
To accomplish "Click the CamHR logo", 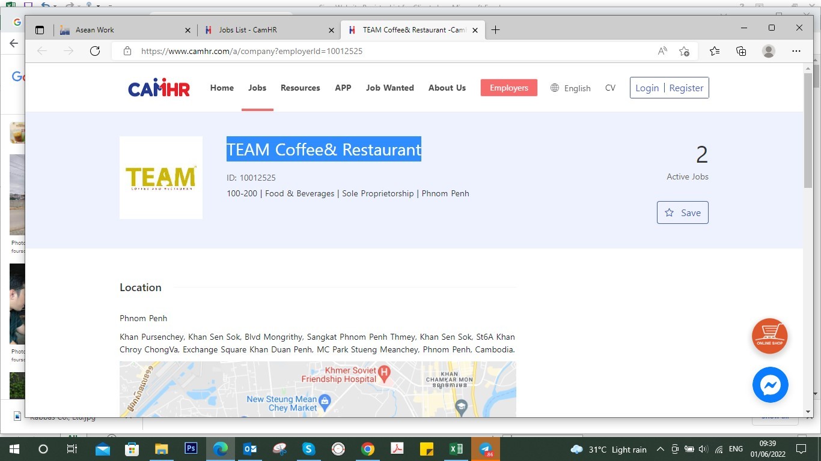I will tap(159, 88).
